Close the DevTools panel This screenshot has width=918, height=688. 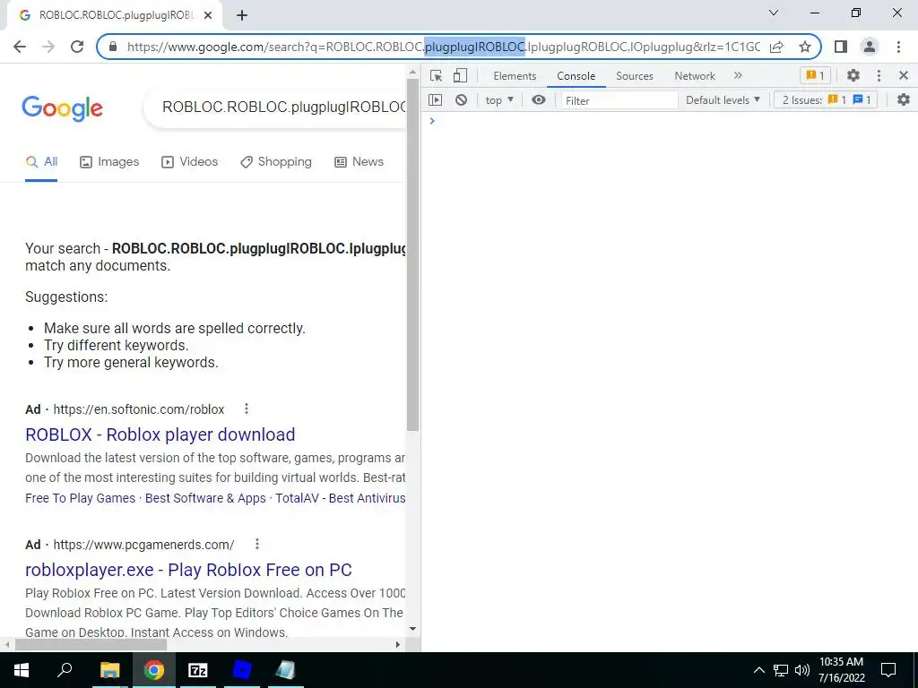click(904, 75)
